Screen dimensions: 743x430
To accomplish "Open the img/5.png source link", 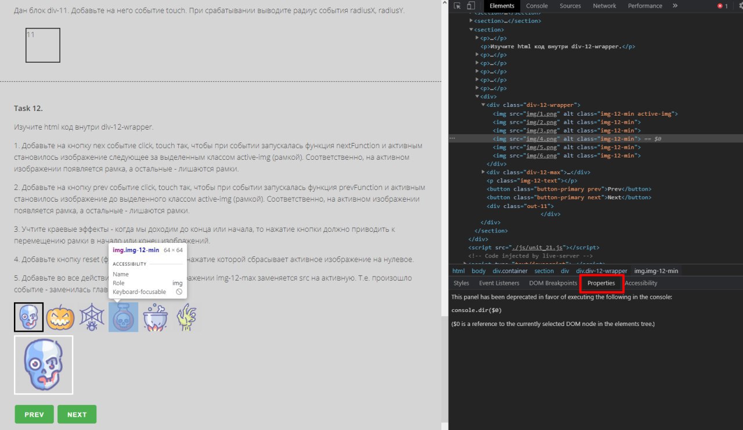I will pos(543,148).
